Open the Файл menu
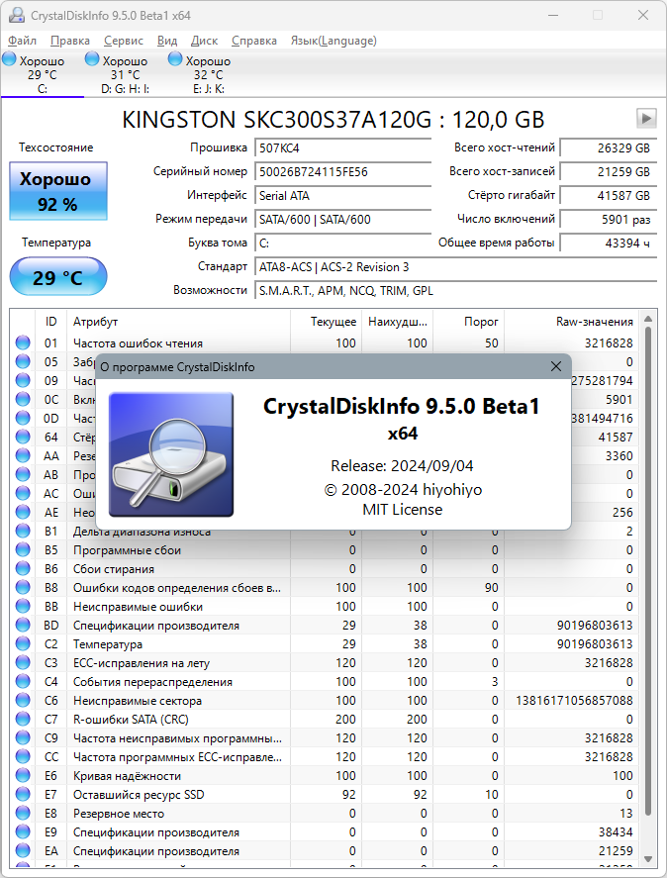 23,41
